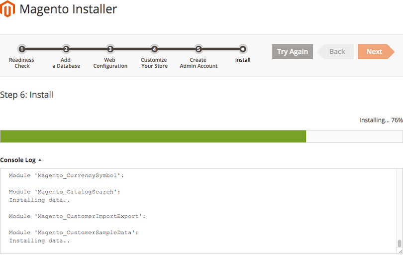403x256 pixels.
Task: Select the current Install step marker
Action: (242, 49)
